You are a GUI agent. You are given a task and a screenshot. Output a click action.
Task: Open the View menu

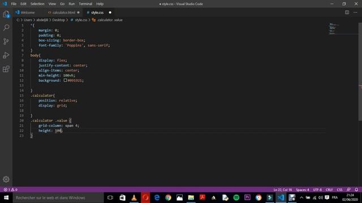52,4
